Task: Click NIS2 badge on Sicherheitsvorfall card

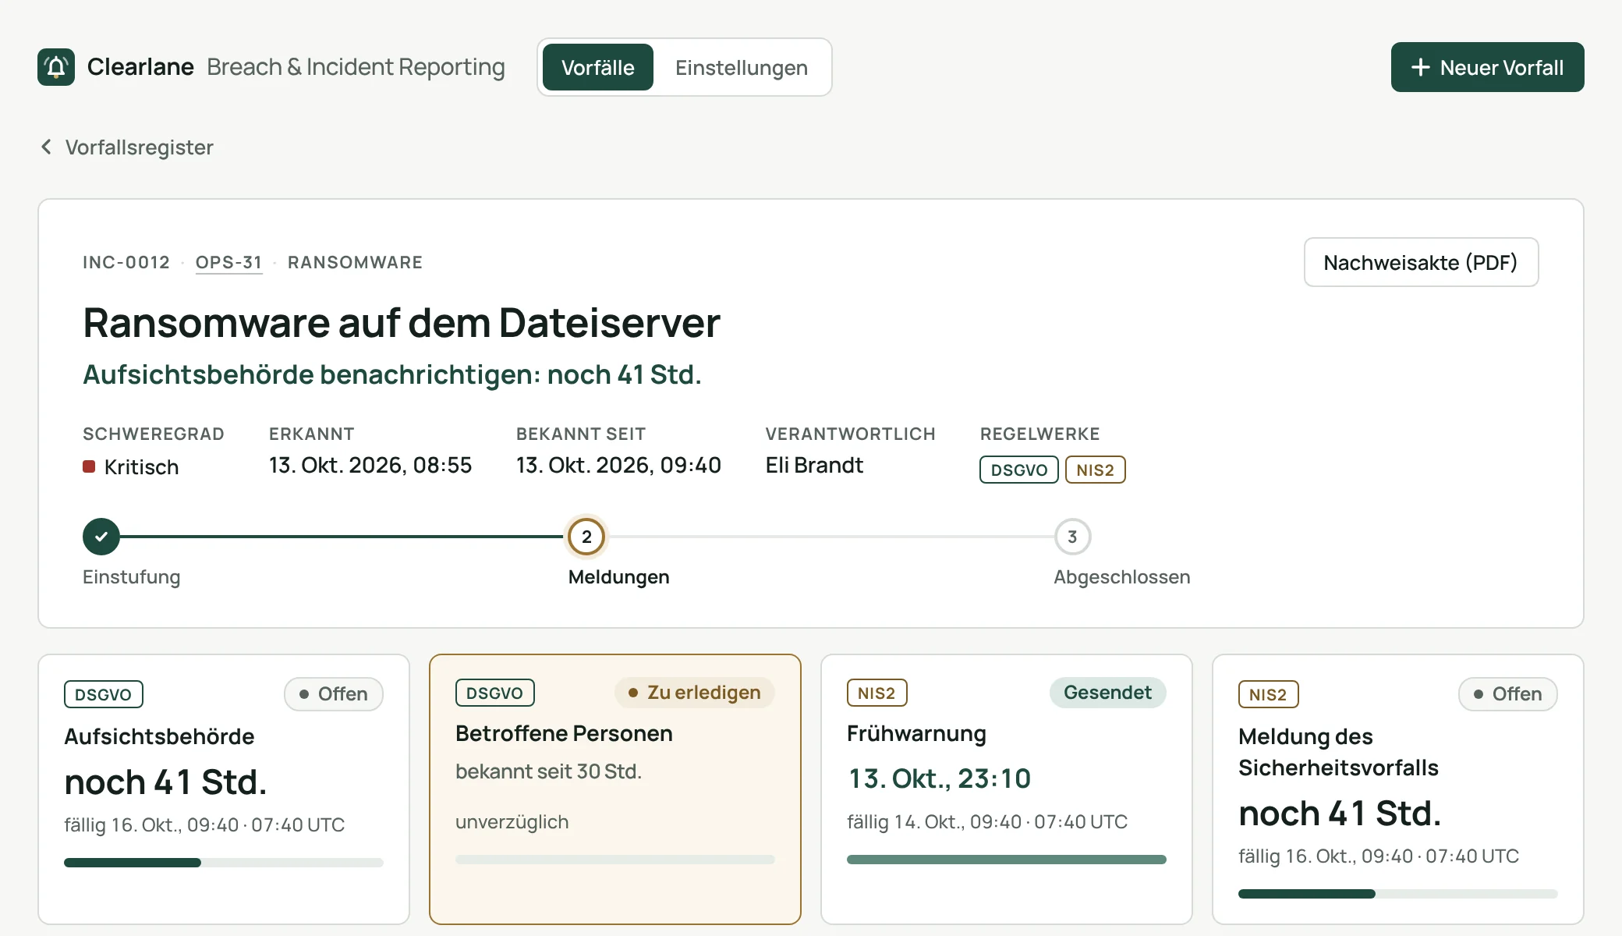Action: [1268, 694]
